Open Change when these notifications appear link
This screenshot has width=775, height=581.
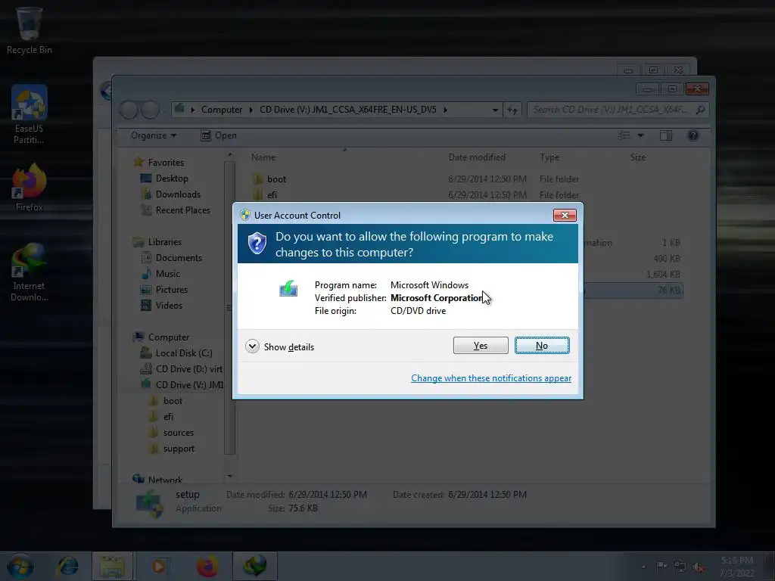pos(490,378)
